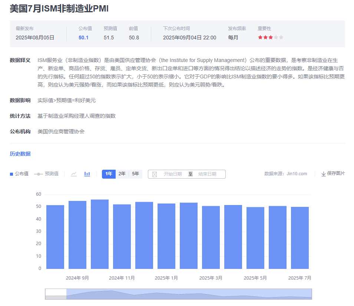Click the right edge handle of the range slider
Screen dimensions: 354x306
point(312,294)
